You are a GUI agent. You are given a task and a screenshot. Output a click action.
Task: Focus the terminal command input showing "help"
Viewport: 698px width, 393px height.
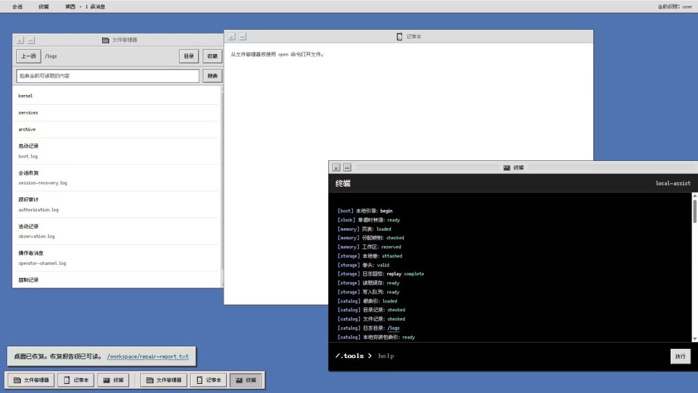click(521, 356)
